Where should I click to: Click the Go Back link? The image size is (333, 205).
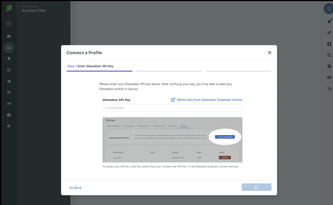tap(75, 188)
